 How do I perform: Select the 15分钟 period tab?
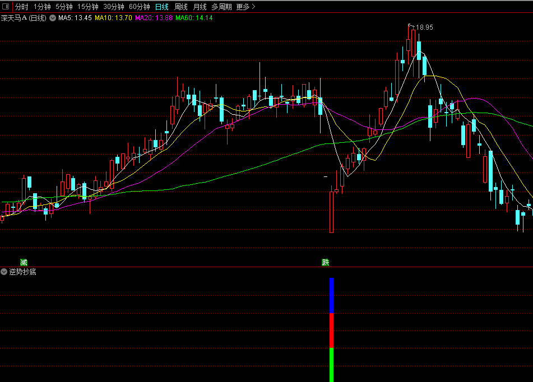87,7
